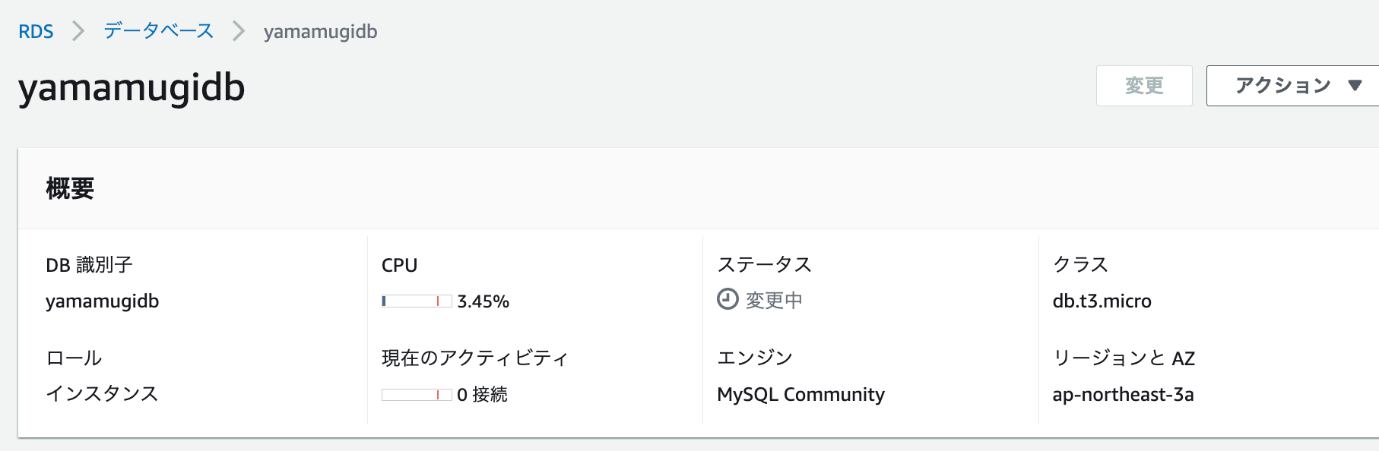This screenshot has width=1379, height=451.
Task: Click yamamugidb in the breadcrumb
Action: 320,31
